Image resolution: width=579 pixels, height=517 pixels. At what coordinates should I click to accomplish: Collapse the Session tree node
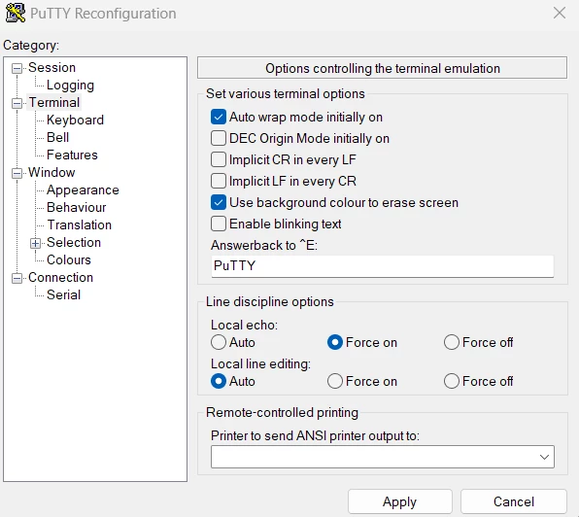click(x=17, y=68)
